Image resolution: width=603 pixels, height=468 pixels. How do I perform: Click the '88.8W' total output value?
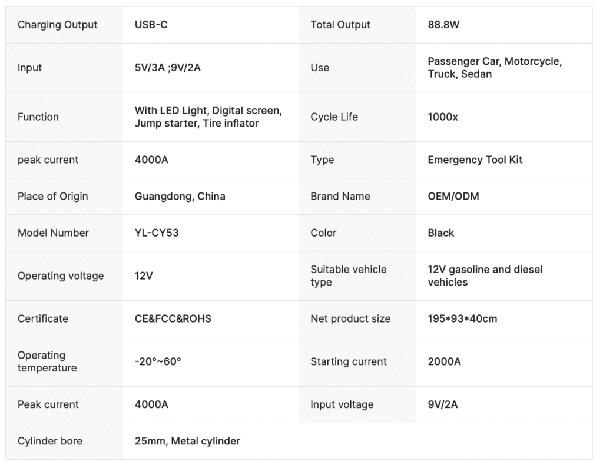(x=443, y=25)
